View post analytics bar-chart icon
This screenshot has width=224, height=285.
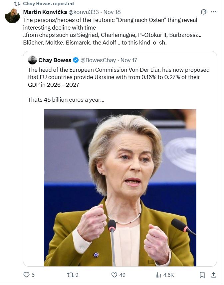coord(158,275)
